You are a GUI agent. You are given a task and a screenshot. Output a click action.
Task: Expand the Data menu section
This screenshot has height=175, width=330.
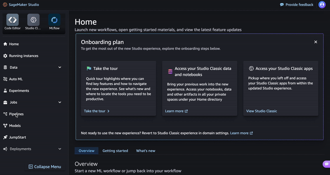(x=60, y=67)
